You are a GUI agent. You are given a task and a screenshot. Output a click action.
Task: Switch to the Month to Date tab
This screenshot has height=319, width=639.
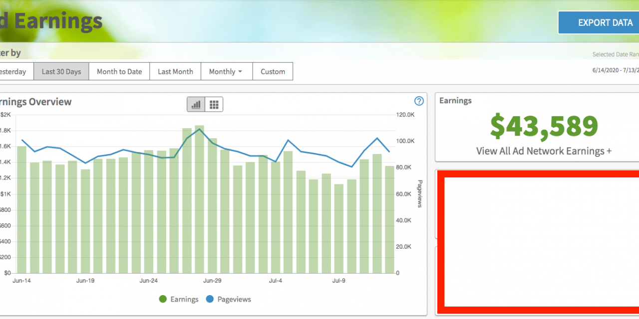click(119, 71)
